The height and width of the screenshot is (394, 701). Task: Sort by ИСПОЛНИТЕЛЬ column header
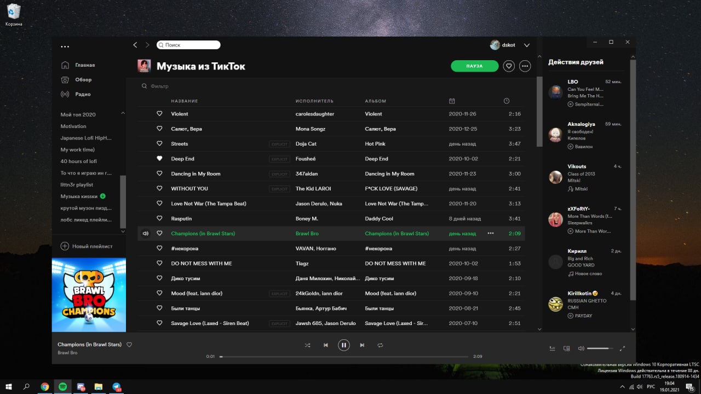(x=314, y=101)
